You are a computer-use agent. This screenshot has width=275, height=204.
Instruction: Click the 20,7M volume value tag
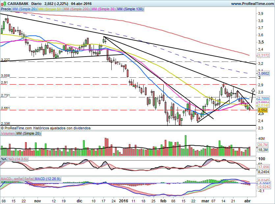(x=263, y=145)
